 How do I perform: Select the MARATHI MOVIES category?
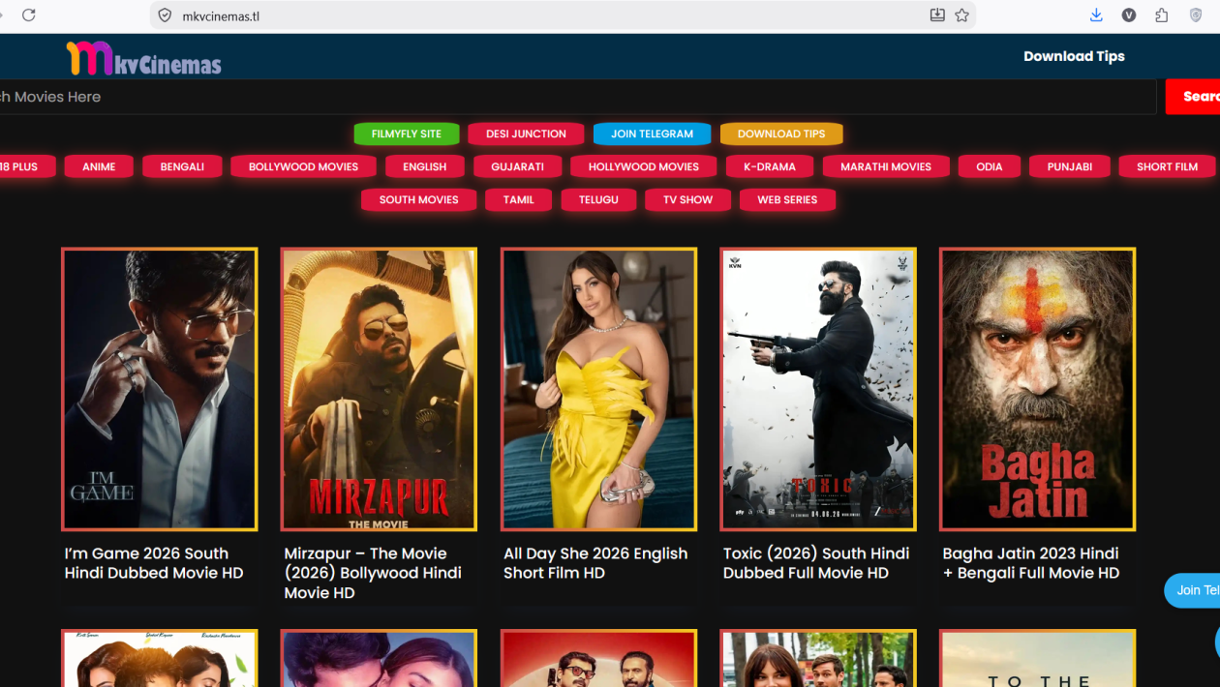[886, 166]
